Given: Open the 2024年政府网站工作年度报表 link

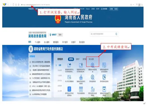Looking at the screenshot, I should click(x=39, y=94).
